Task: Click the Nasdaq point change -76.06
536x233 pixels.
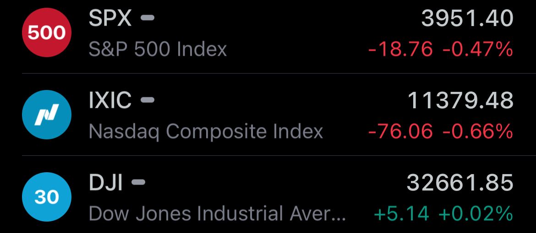Action: point(401,131)
